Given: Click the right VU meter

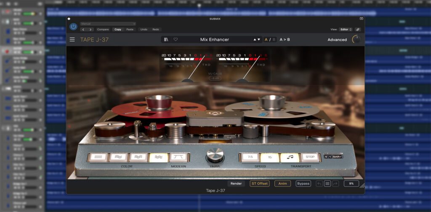Looking at the screenshot, I should click(x=242, y=67).
